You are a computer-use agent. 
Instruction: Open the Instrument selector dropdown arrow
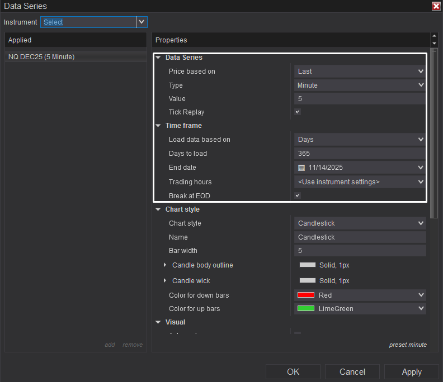(142, 22)
